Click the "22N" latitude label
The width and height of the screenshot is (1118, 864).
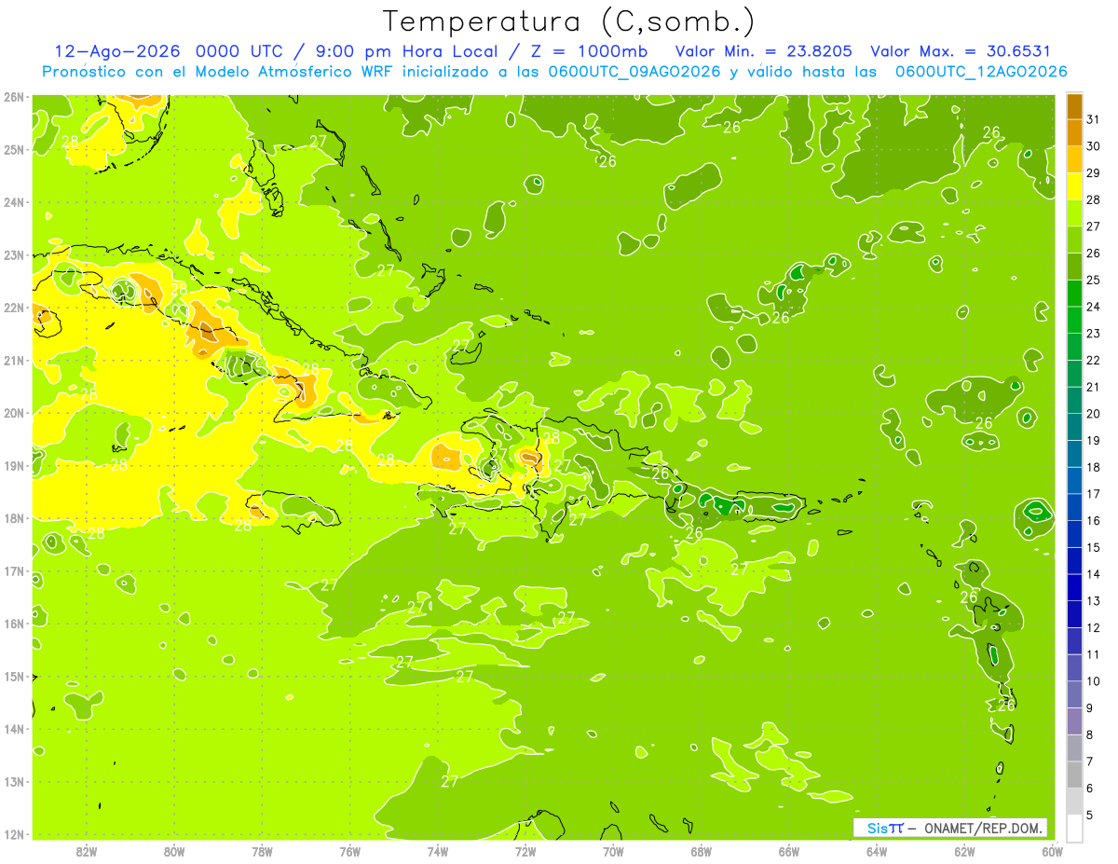click(14, 308)
